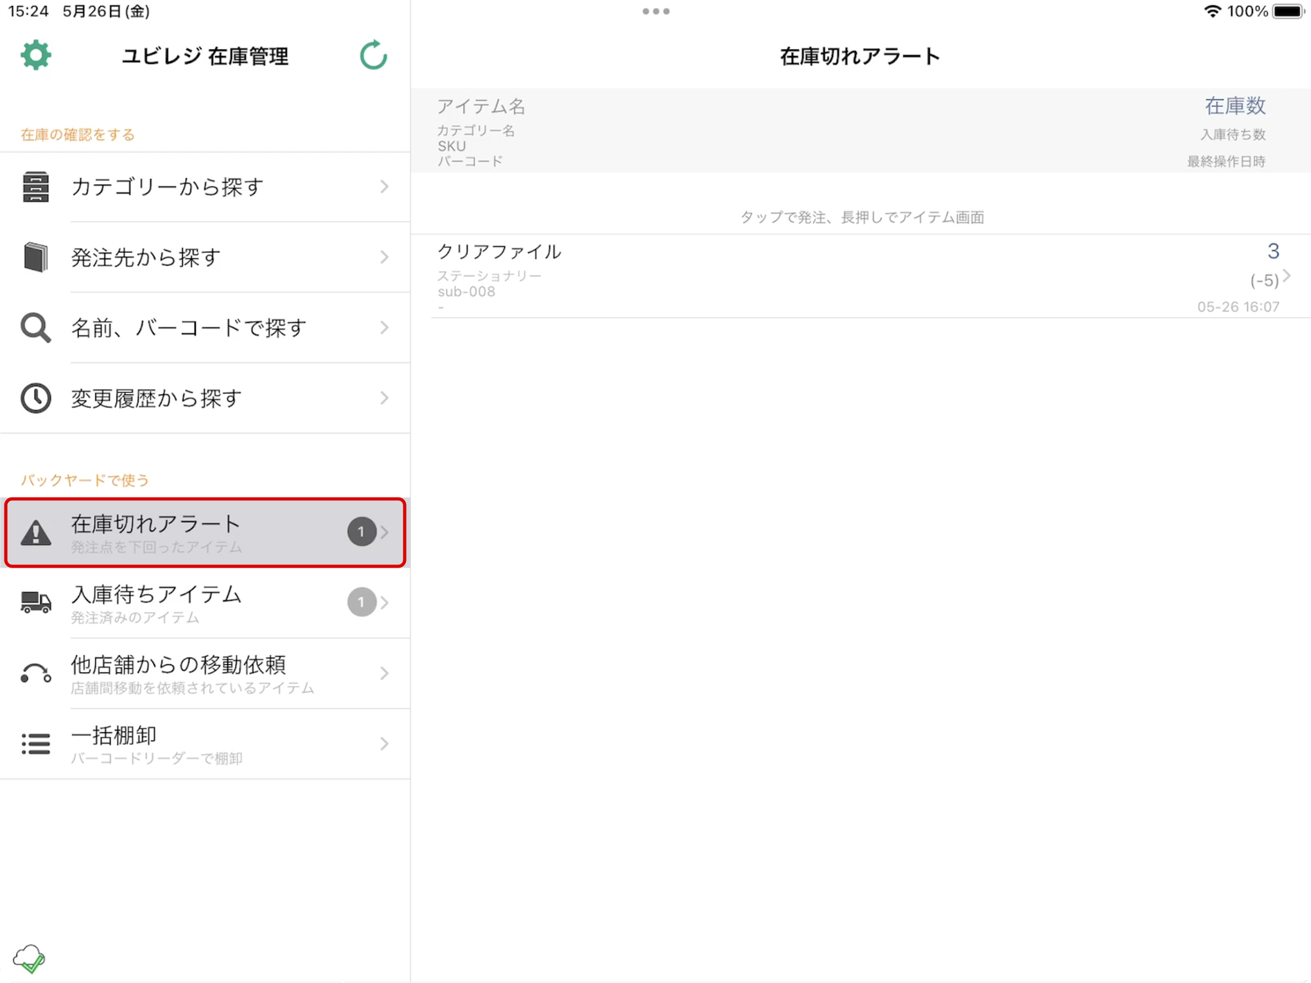The width and height of the screenshot is (1311, 983).
Task: Expand chevron on 入庫待ちアイテム row
Action: [x=384, y=602]
